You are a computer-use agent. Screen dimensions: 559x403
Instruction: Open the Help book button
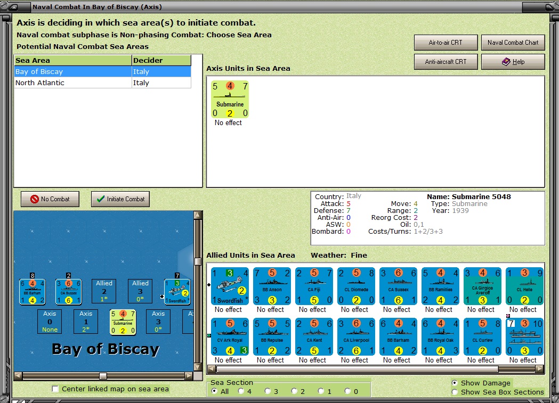(513, 62)
